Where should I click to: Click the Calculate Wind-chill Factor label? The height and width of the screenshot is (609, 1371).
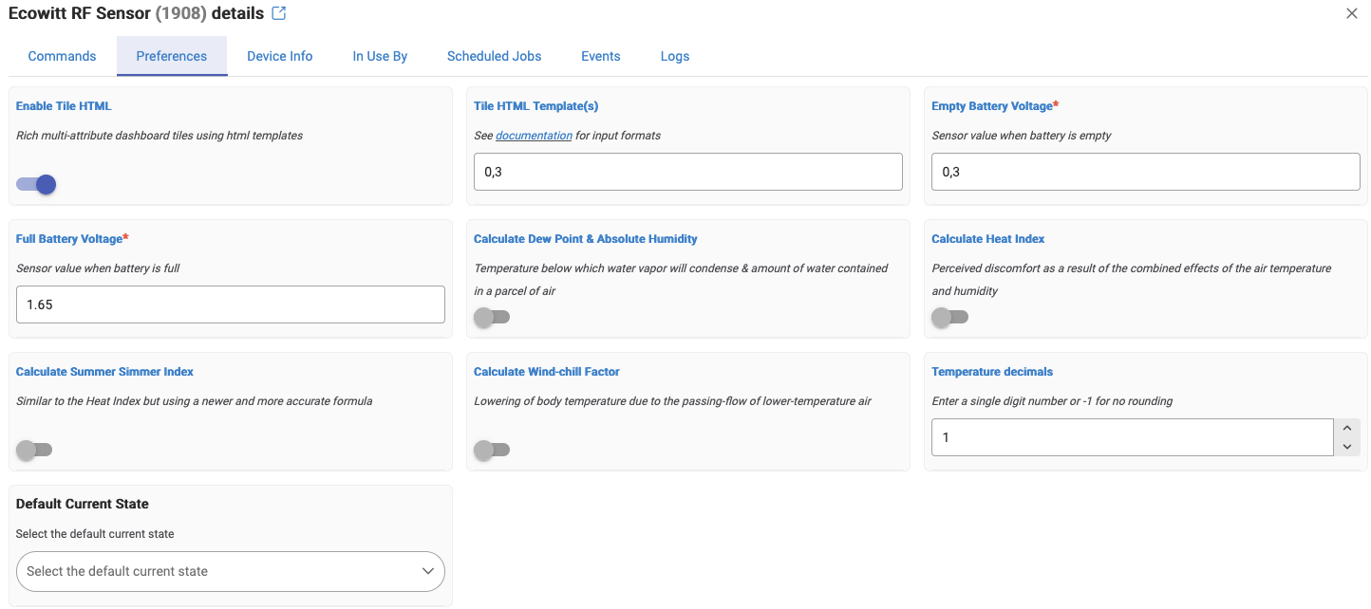547,372
